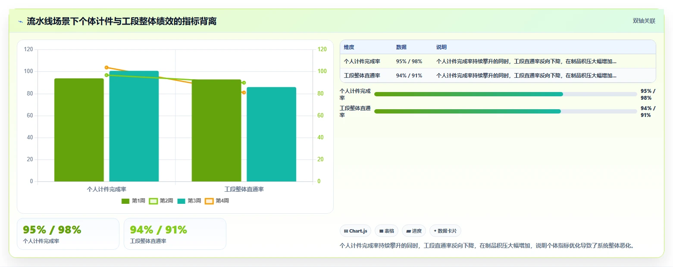Screen dimensions: 673x267
Task: Select the 94% / 91% data card
Action: click(x=175, y=234)
